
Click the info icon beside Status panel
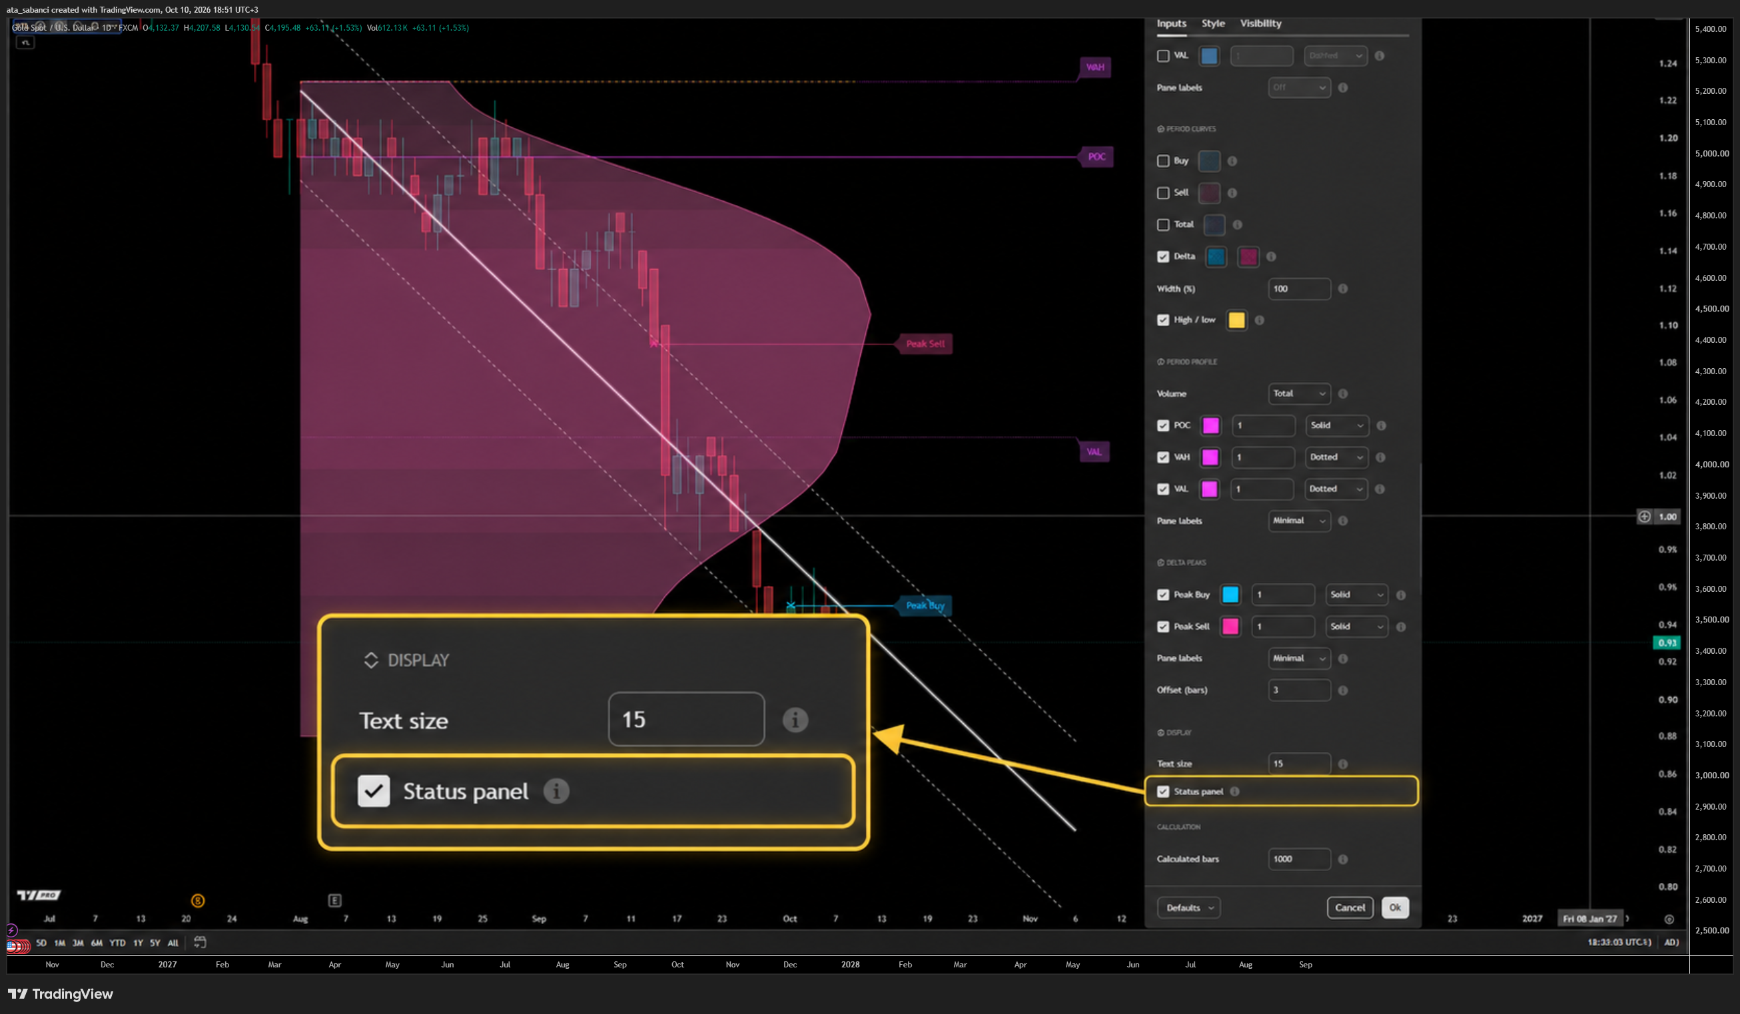point(1234,791)
